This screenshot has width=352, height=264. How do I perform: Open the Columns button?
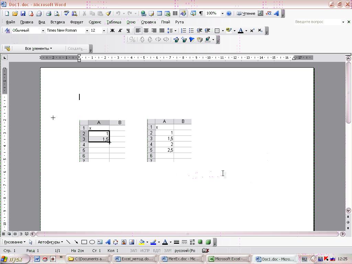coord(175,13)
